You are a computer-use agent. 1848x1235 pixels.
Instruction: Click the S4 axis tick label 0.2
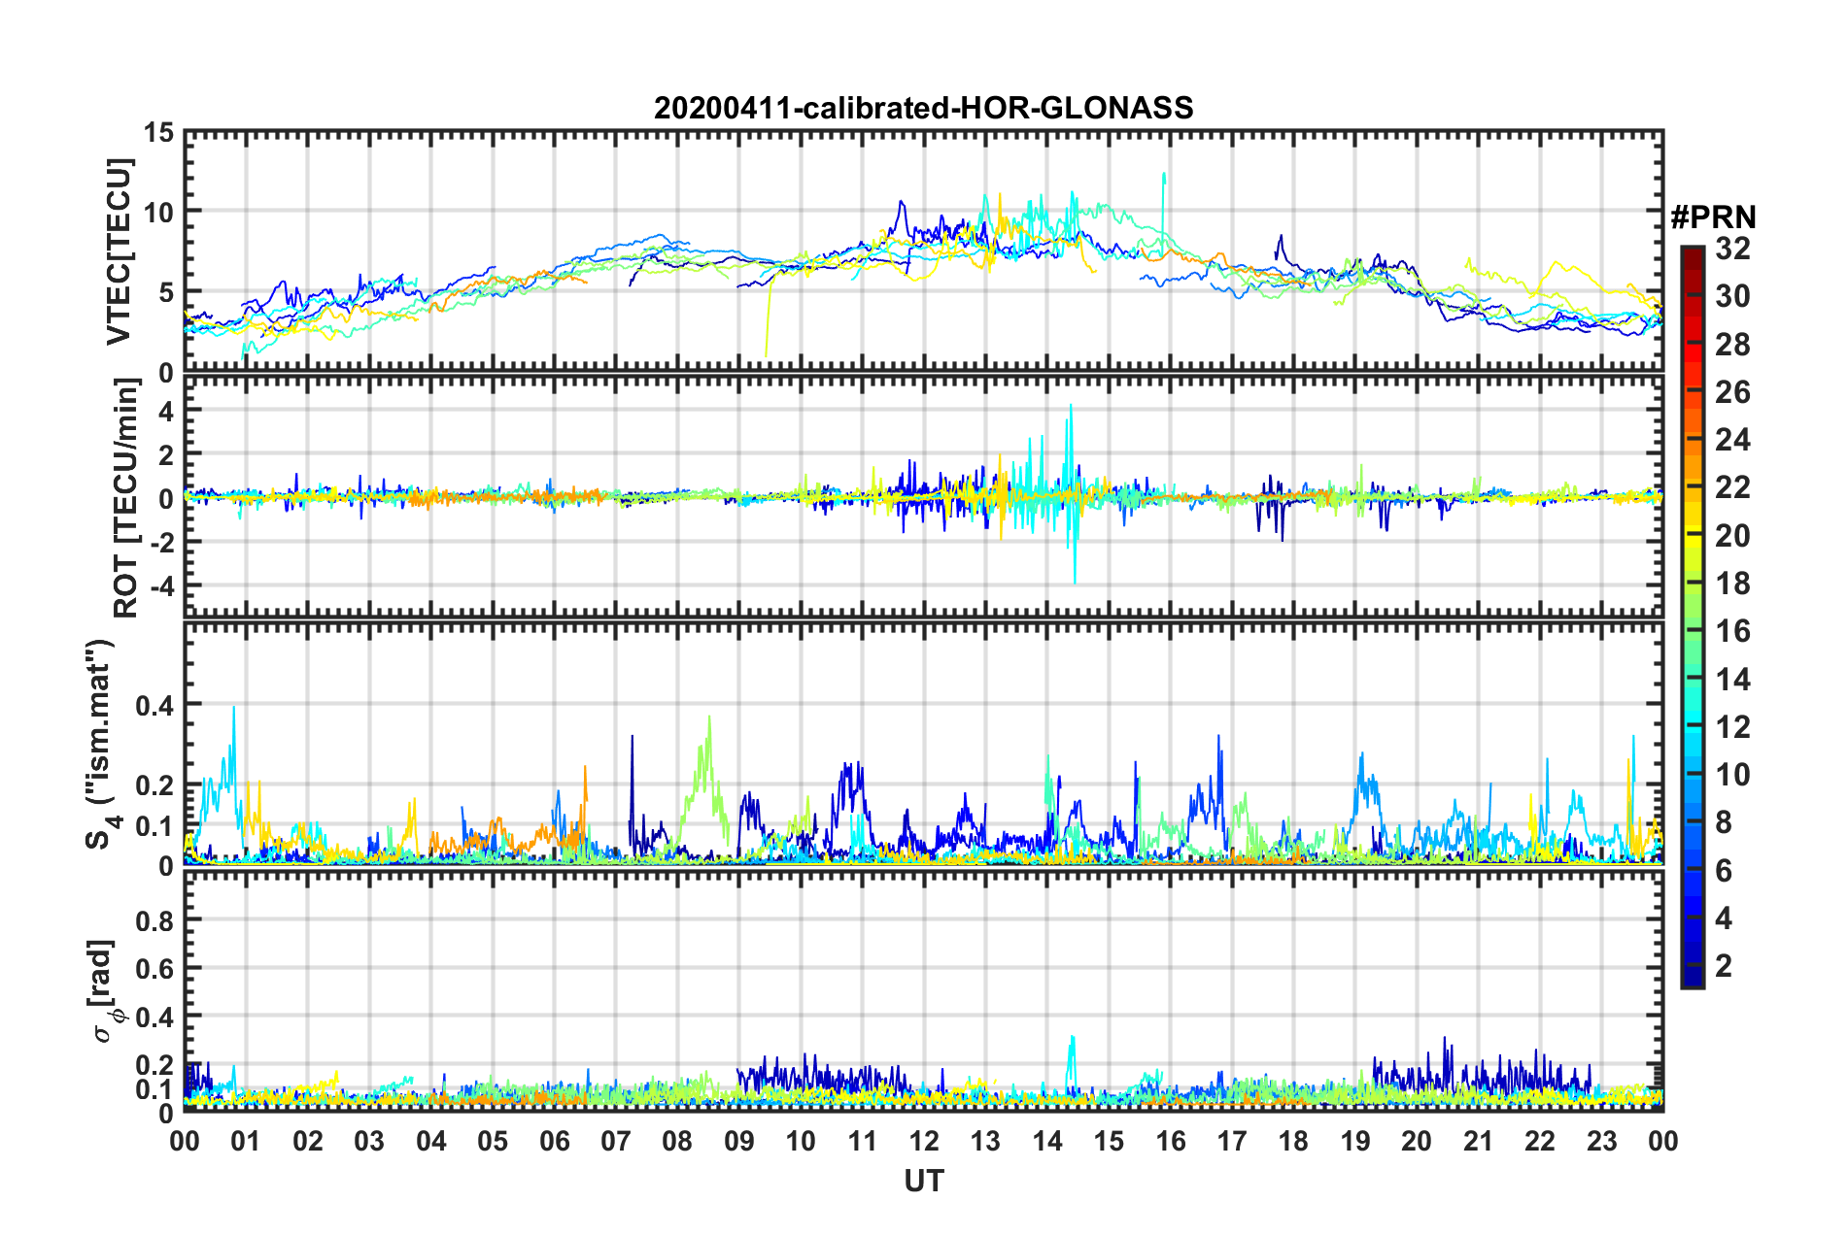154,785
